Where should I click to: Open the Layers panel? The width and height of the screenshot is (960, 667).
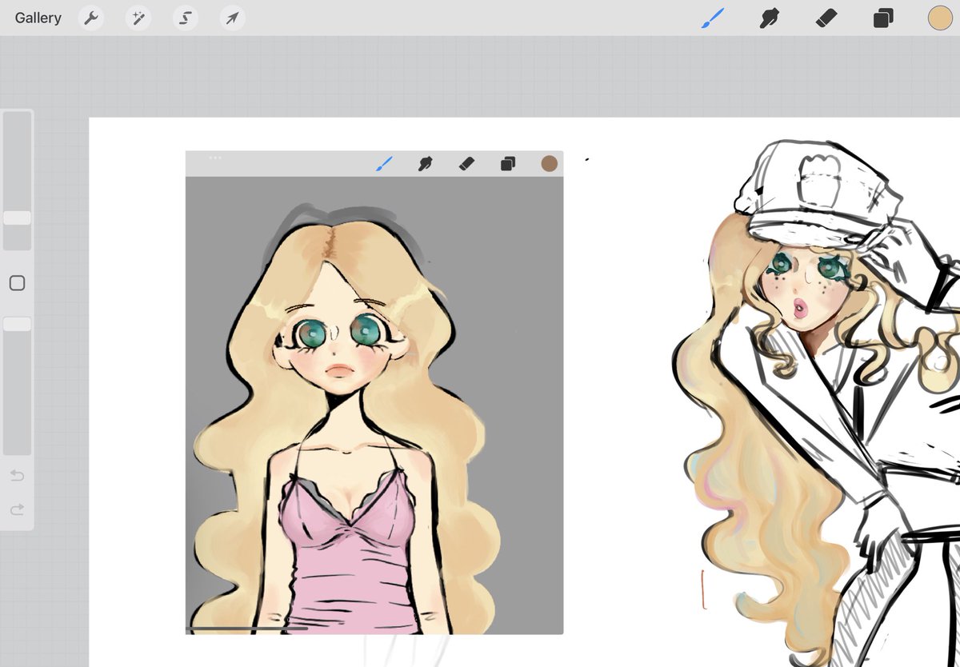pyautogui.click(x=883, y=18)
